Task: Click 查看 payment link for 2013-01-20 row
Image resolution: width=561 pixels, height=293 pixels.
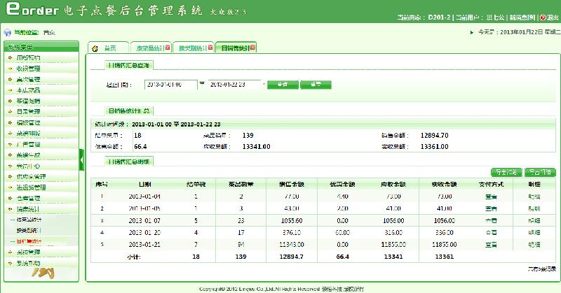Action: point(491,233)
